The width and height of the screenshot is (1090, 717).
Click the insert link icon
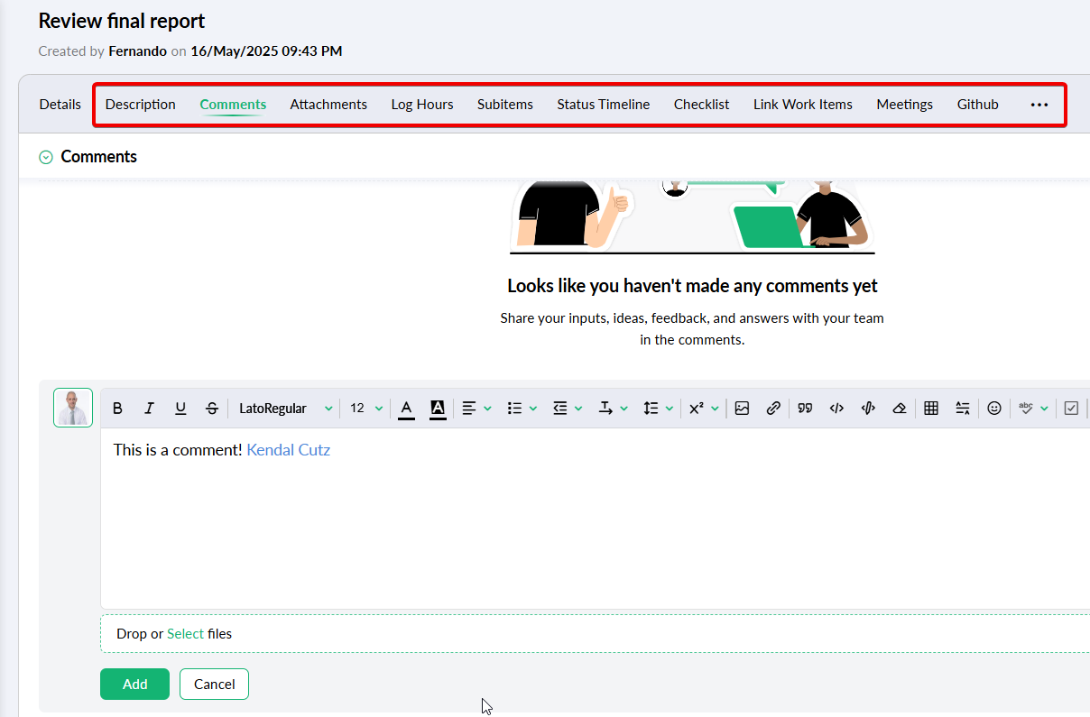point(773,409)
